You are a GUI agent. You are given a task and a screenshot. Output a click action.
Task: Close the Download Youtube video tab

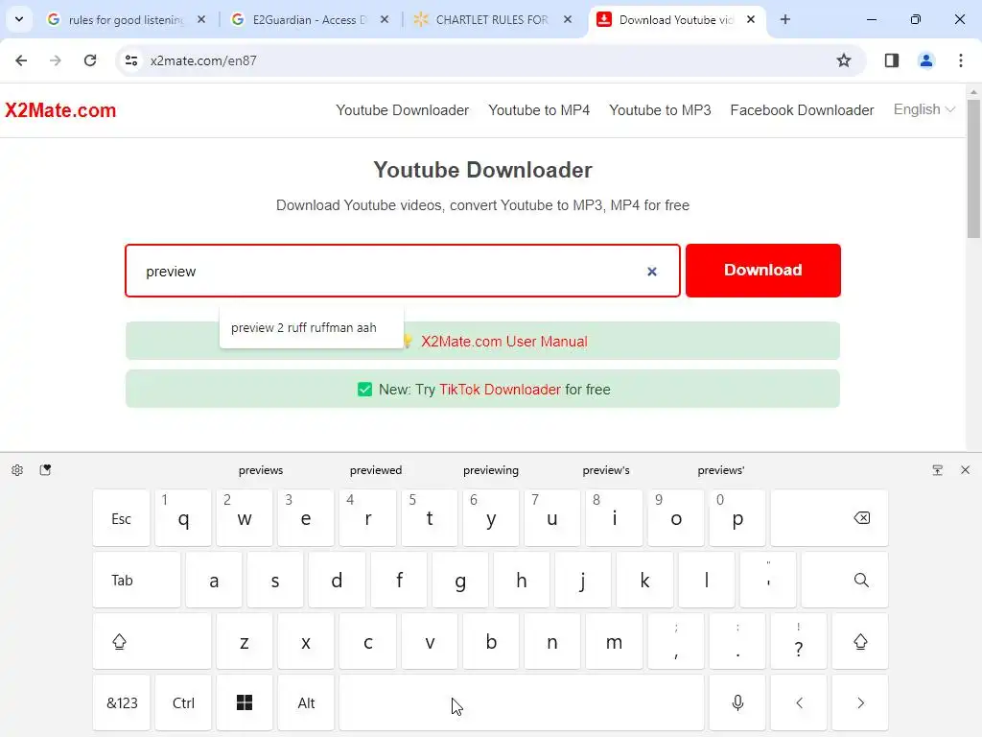point(751,19)
